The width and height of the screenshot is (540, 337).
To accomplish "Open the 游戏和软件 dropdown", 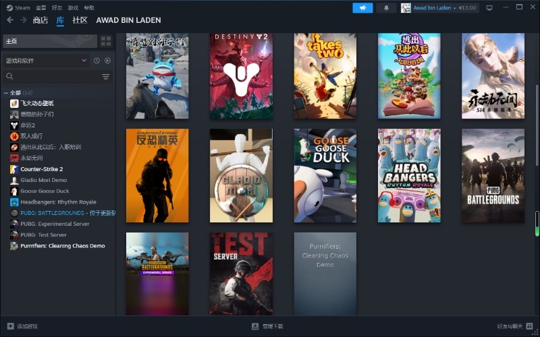I will tap(46, 61).
